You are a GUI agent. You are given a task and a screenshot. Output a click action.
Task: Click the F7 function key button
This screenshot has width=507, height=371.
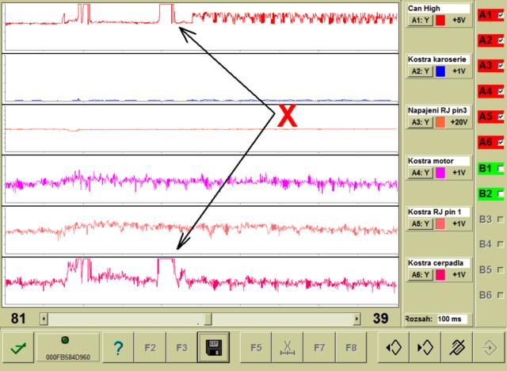tap(319, 348)
